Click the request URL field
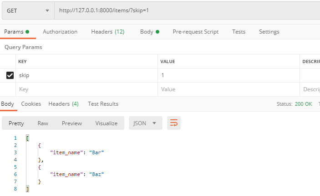This screenshot has width=320, height=196. (x=187, y=11)
